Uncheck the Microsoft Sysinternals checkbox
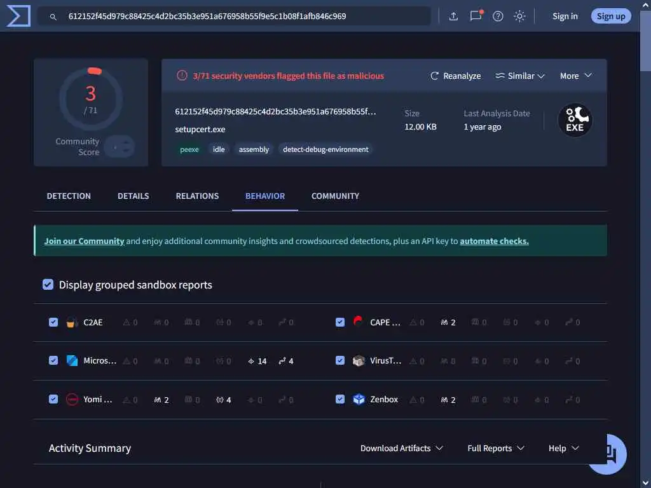 coord(53,360)
